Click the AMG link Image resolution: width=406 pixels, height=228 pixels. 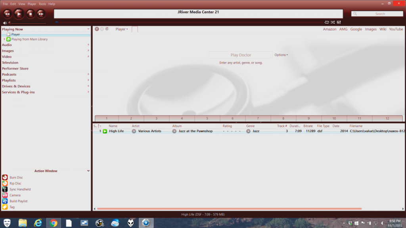pos(343,29)
